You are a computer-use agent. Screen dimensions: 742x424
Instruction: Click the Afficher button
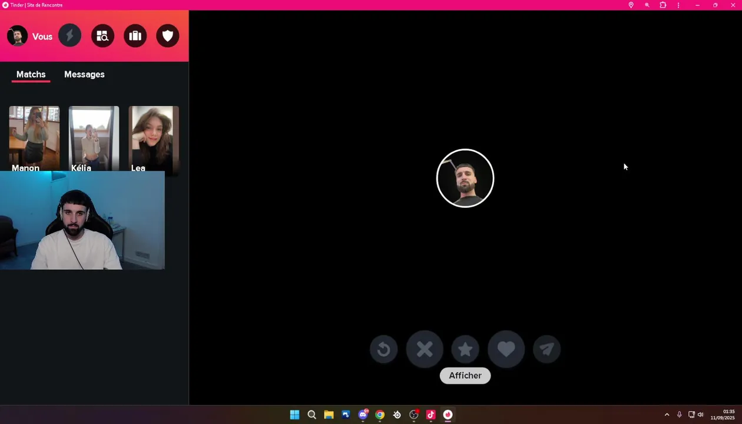click(465, 376)
